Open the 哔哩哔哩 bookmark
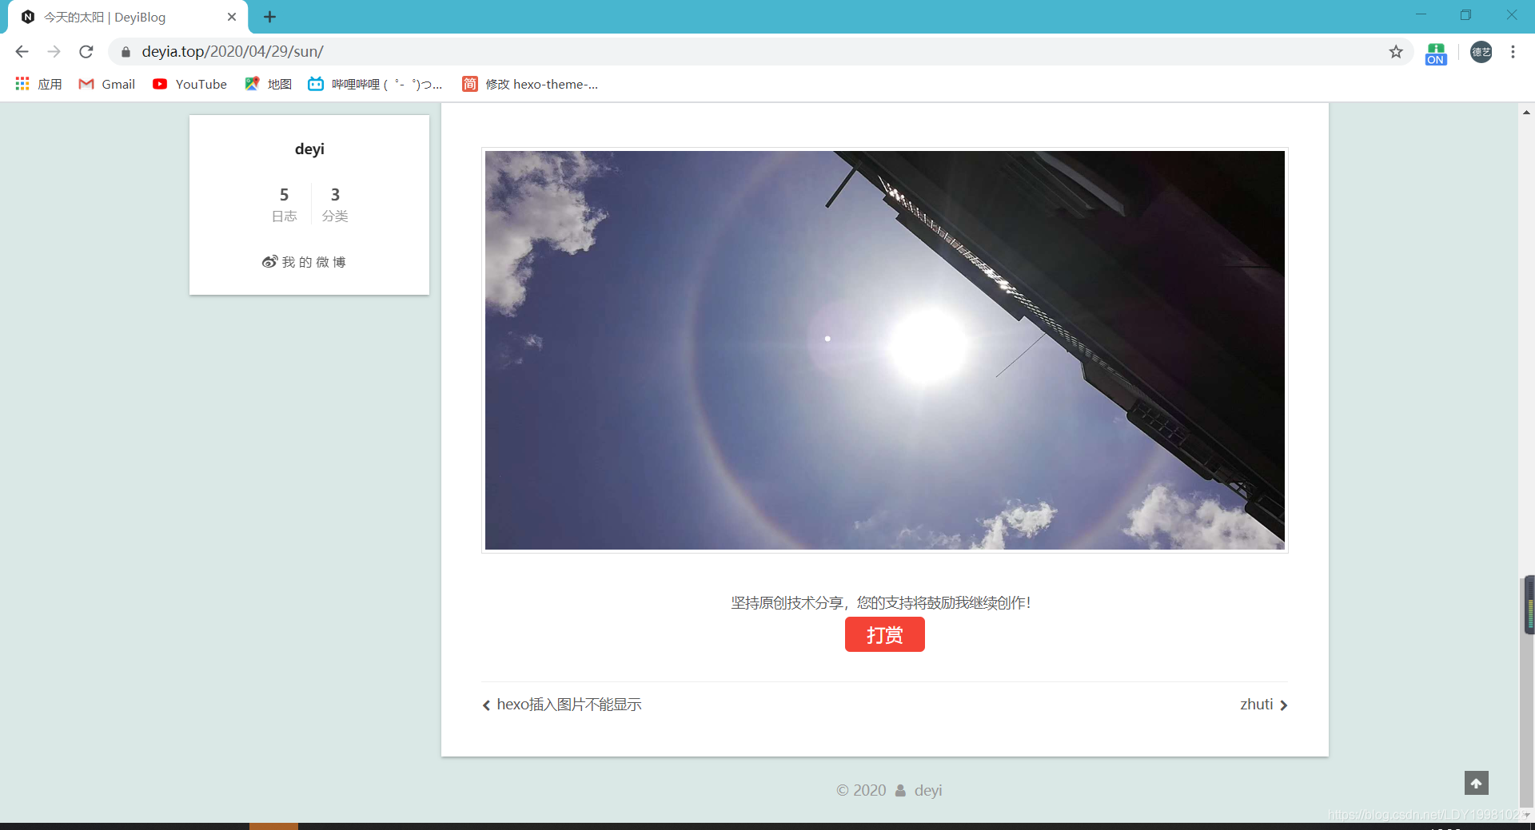The width and height of the screenshot is (1535, 830). [x=375, y=84]
